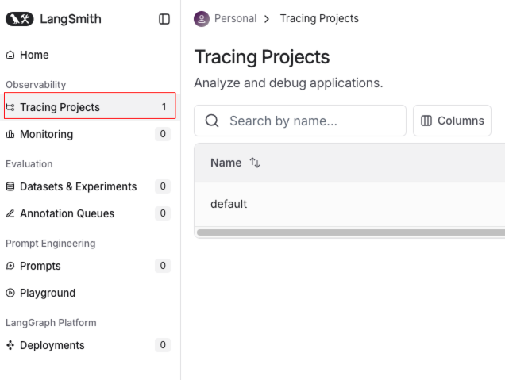505x380 pixels.
Task: Click the magnifier icon in the search box
Action: click(212, 121)
